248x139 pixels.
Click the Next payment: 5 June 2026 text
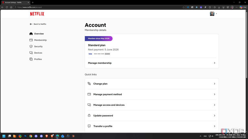coord(103,50)
